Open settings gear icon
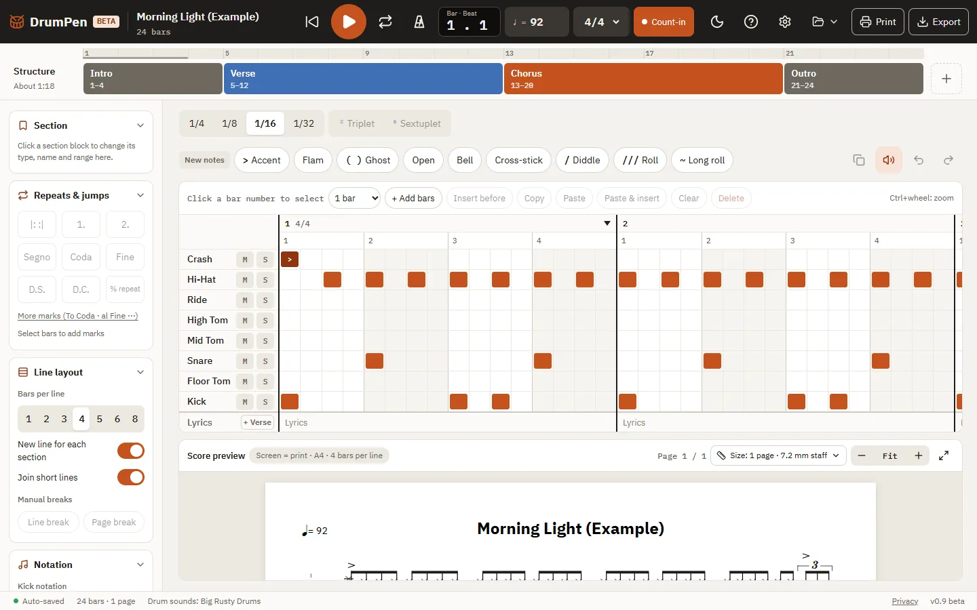The image size is (977, 610). pyautogui.click(x=785, y=22)
